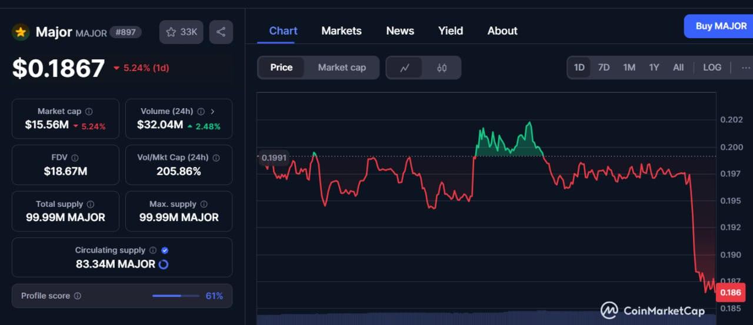
Task: Open the info icon next to Volume (24h)
Action: coord(201,111)
